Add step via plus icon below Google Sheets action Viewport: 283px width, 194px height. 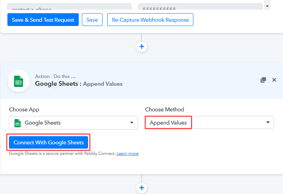pyautogui.click(x=141, y=188)
